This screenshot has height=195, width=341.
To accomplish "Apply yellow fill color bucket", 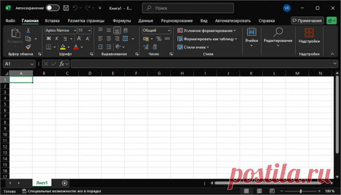I will (x=63, y=47).
